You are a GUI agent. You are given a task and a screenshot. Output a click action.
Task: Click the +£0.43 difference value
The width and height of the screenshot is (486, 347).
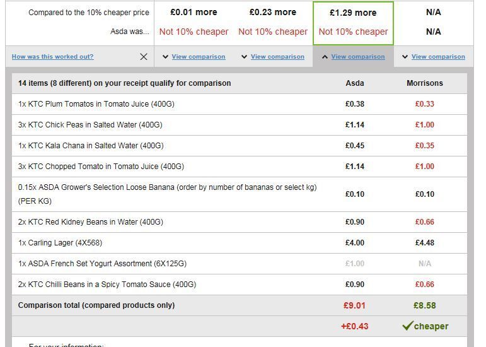pos(355,326)
